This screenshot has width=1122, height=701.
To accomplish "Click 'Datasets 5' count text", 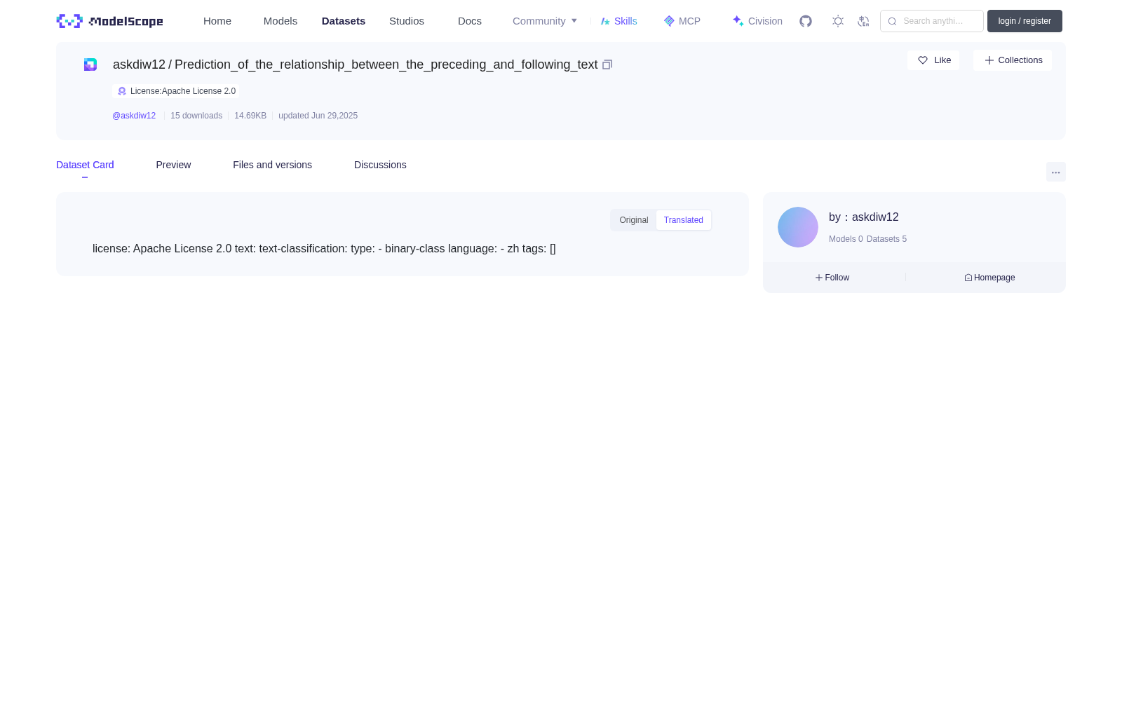I will click(886, 239).
